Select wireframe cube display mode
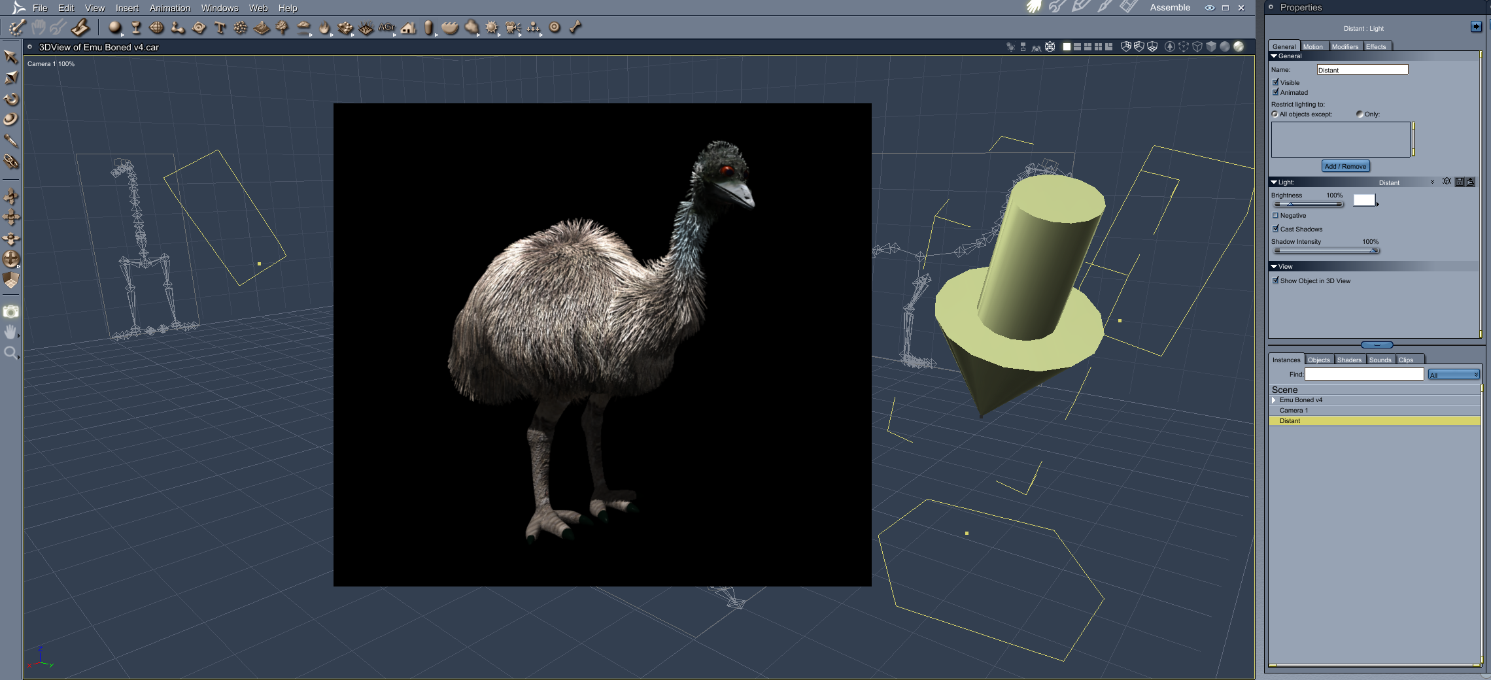 (x=1197, y=47)
